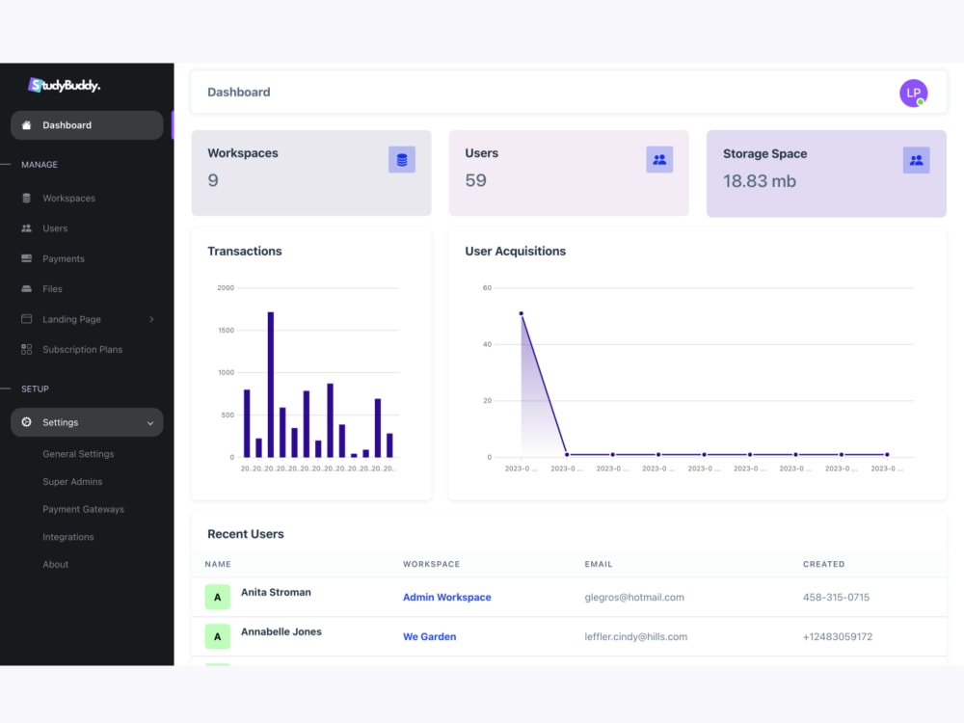Click the MANAGE section label
Viewport: 964px width, 723px height.
tap(40, 164)
